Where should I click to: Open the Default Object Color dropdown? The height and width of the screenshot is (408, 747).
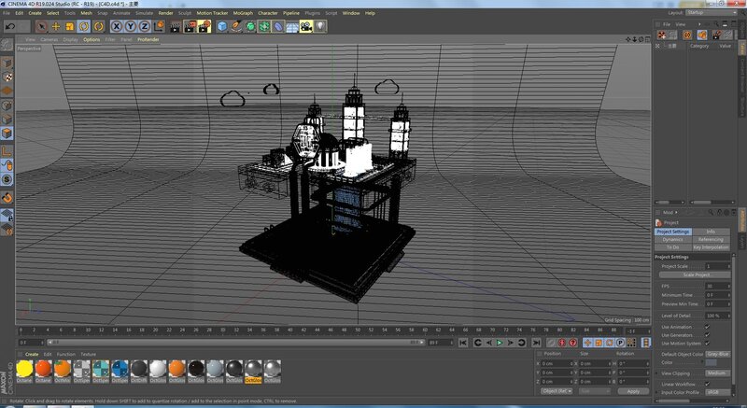717,355
